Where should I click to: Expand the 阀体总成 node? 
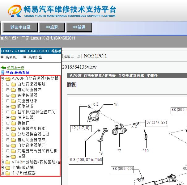click(x=8, y=106)
